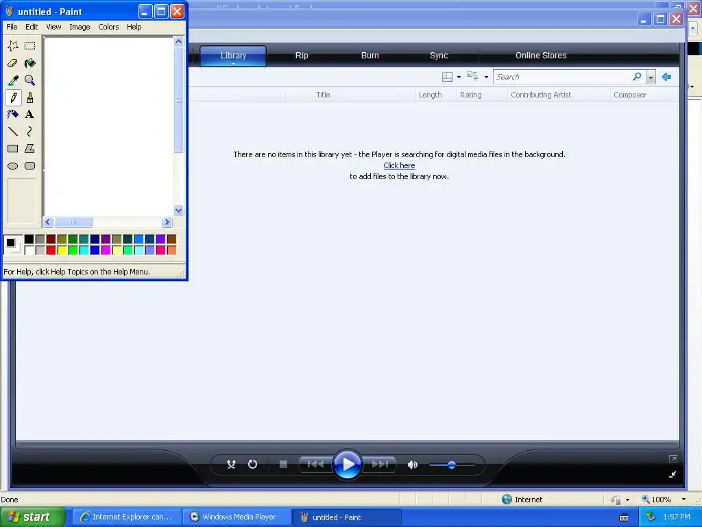Open Paint's Colors menu
Image resolution: width=702 pixels, height=527 pixels.
(x=108, y=27)
